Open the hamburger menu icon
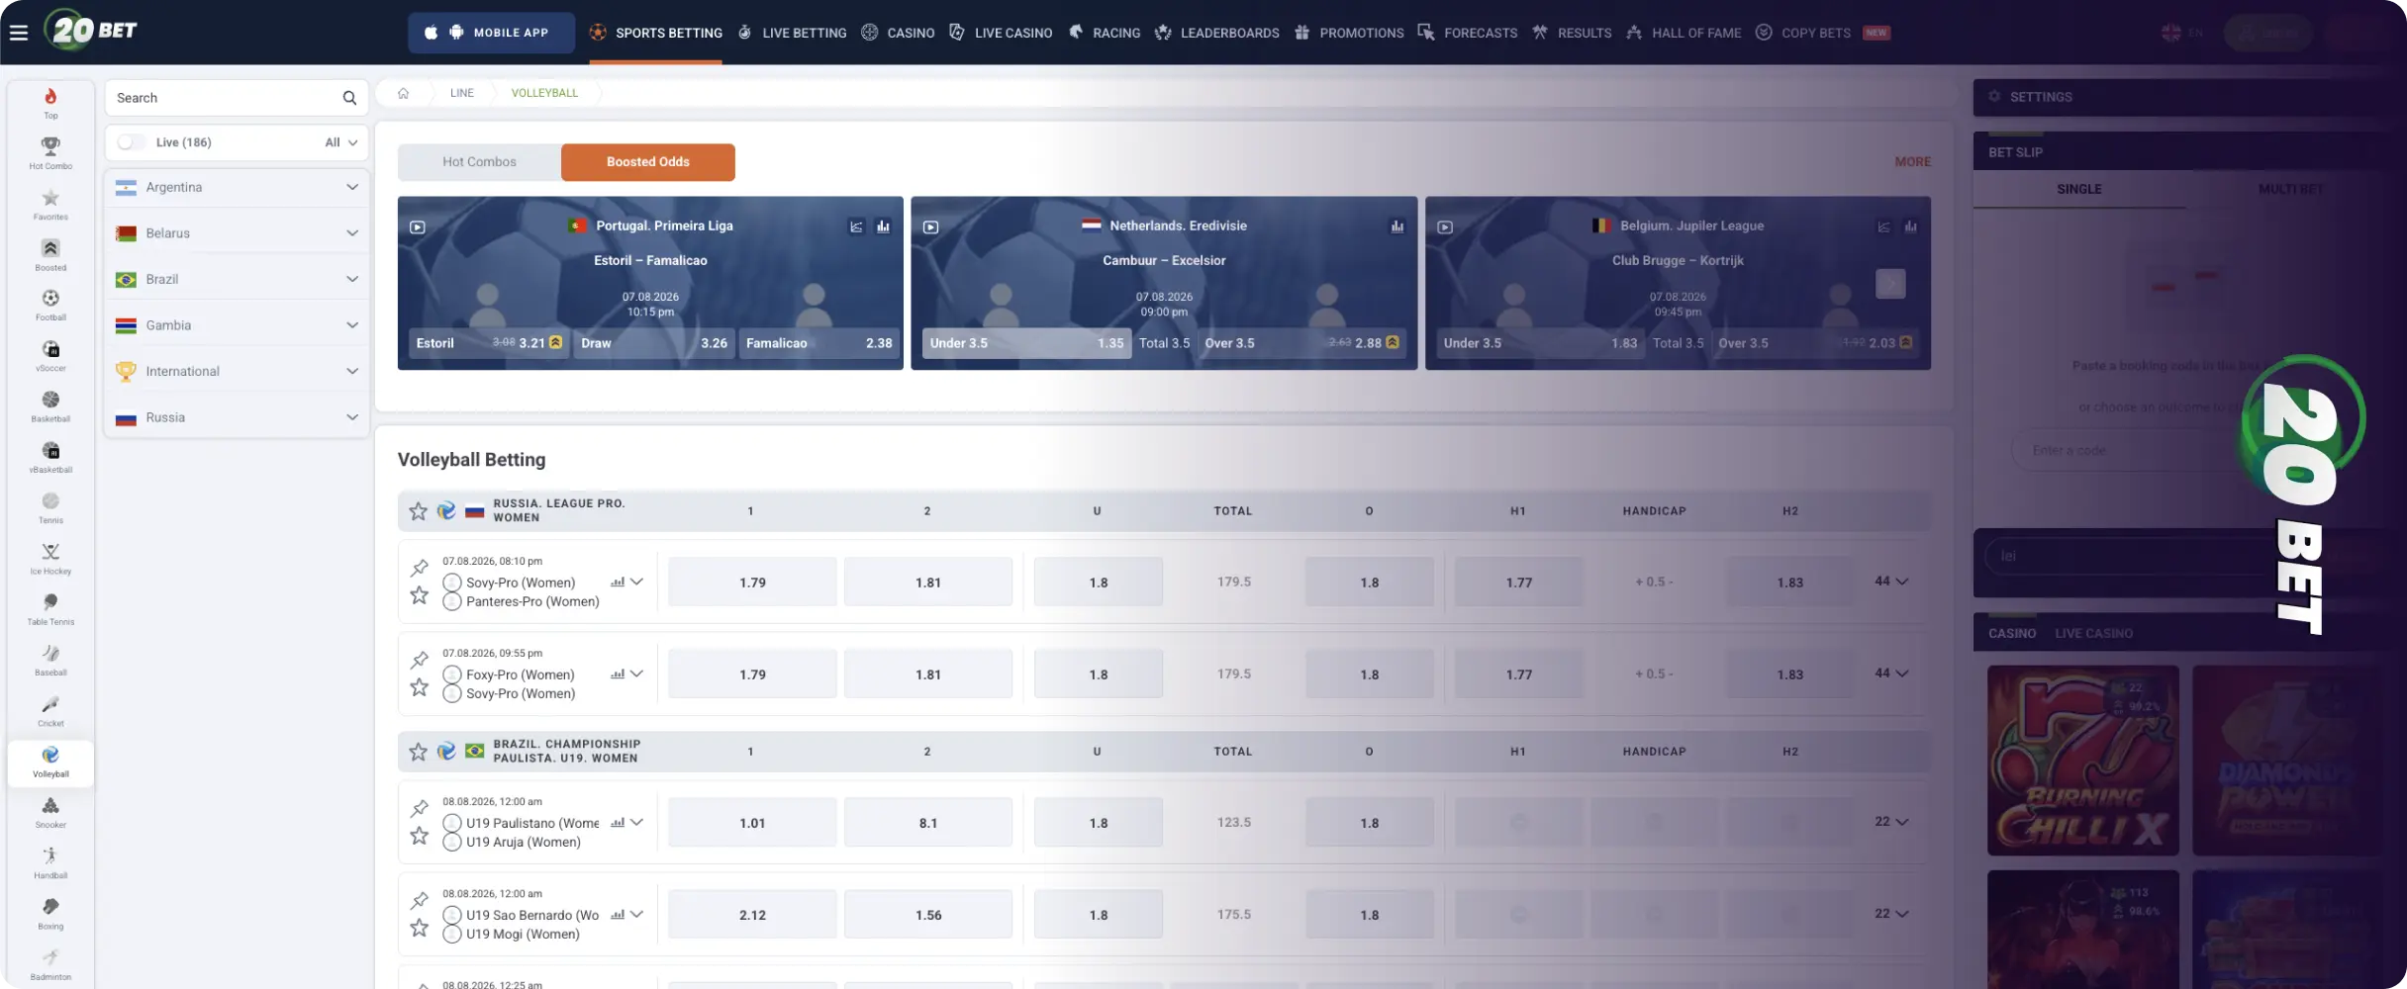The image size is (2407, 989). (19, 33)
